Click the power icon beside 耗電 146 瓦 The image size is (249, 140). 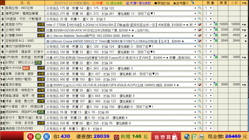(x=117, y=137)
